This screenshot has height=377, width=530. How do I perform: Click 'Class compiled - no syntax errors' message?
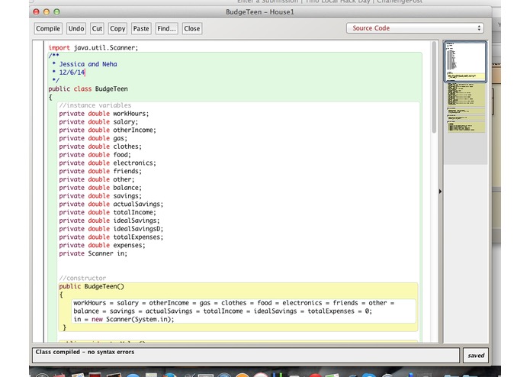tap(85, 352)
